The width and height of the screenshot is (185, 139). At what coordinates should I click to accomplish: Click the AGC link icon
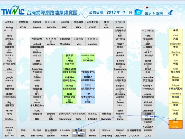[148, 42]
